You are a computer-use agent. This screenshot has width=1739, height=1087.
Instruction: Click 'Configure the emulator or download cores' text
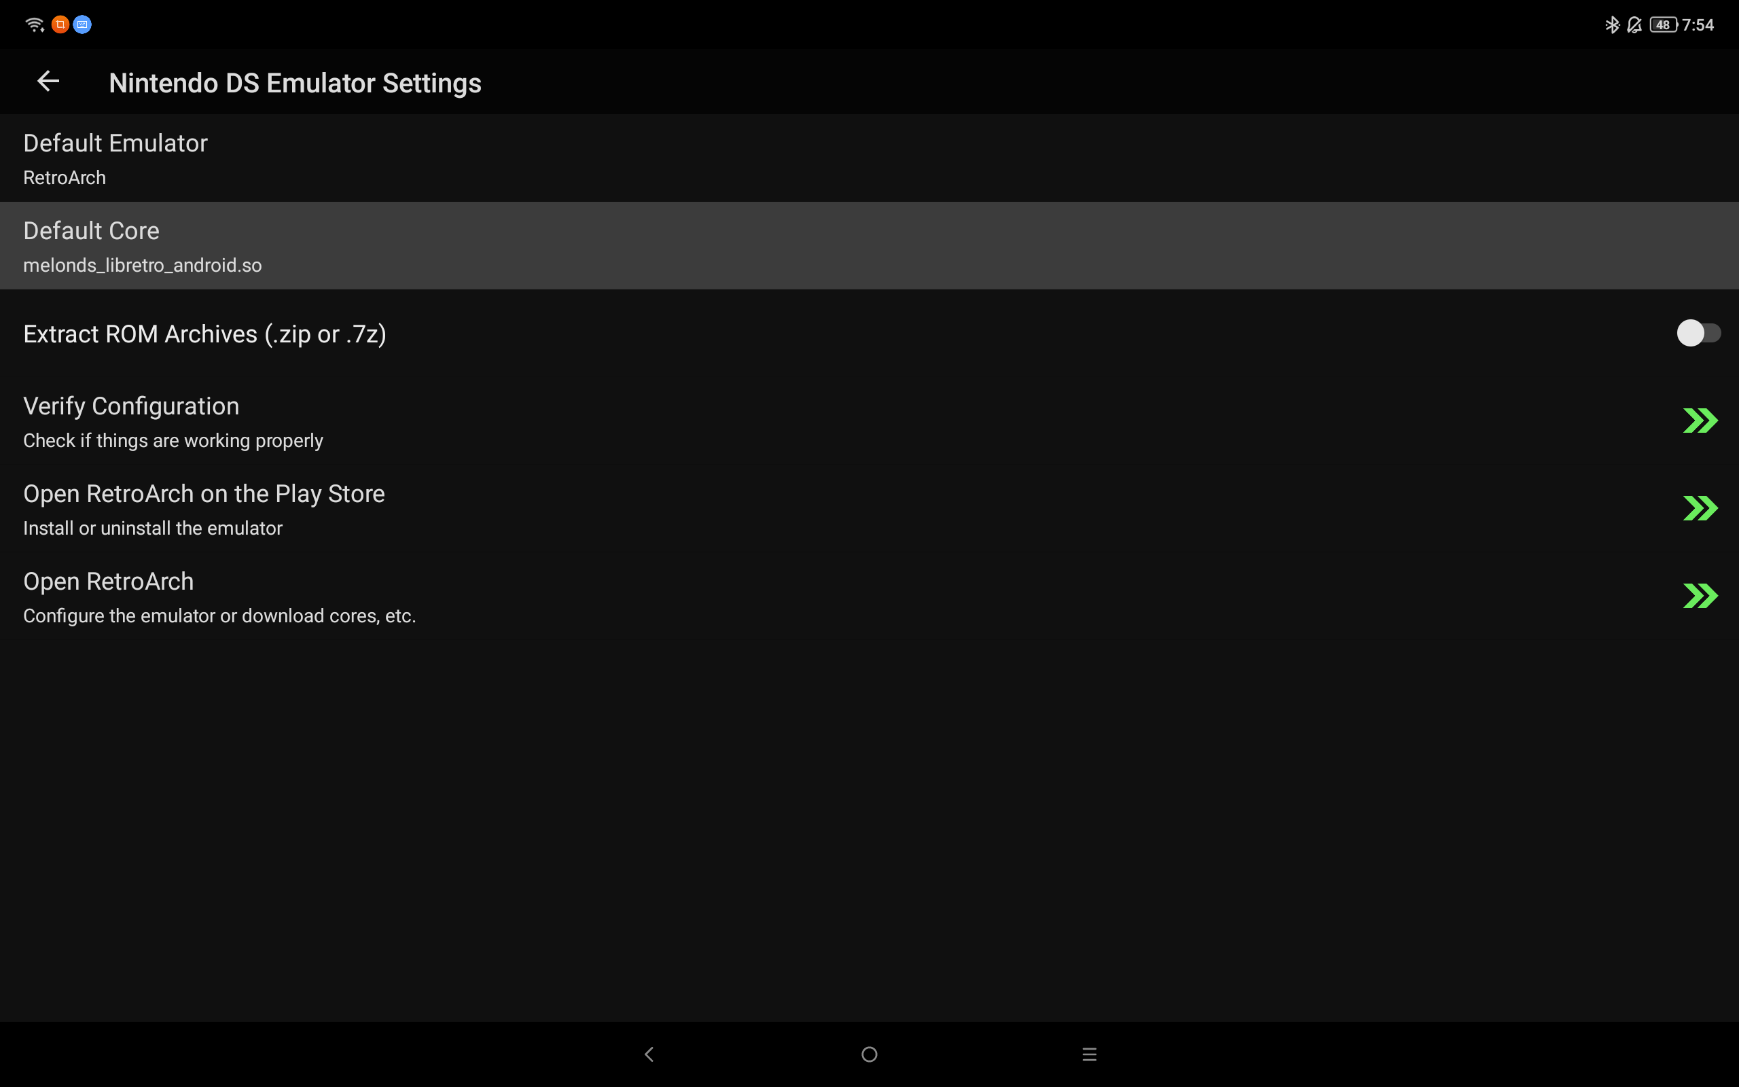[x=219, y=616]
